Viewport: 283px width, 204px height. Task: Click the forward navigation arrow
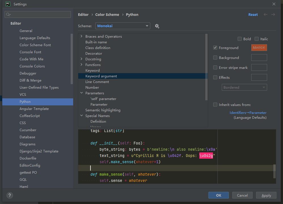[273, 15]
